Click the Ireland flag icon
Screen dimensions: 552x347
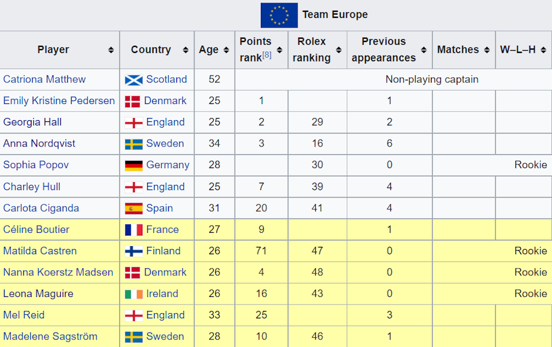click(x=134, y=294)
